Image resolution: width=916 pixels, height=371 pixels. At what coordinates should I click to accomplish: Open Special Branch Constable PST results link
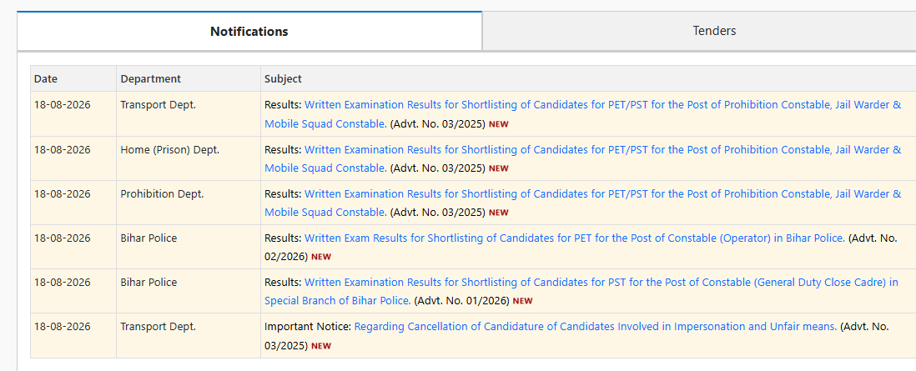pyautogui.click(x=581, y=292)
